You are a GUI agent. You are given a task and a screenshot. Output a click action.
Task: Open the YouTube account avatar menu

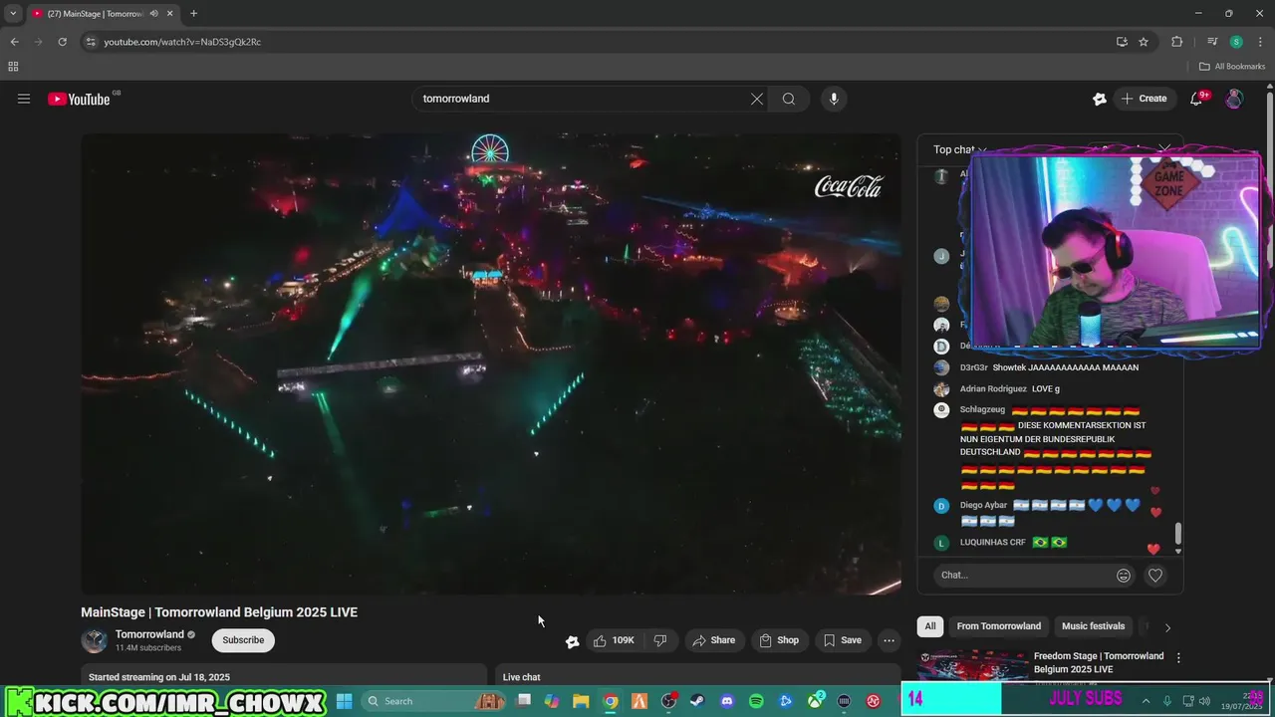[1234, 99]
